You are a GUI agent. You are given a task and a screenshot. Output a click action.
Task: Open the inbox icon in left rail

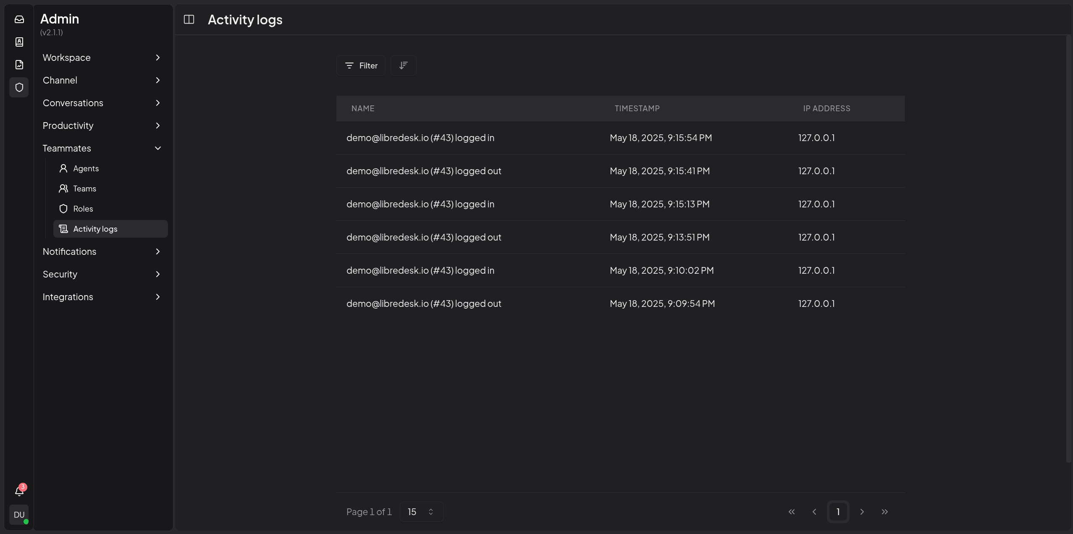pos(19,19)
